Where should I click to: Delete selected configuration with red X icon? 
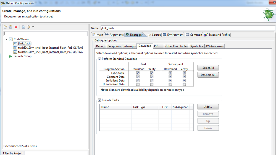tap(16, 27)
